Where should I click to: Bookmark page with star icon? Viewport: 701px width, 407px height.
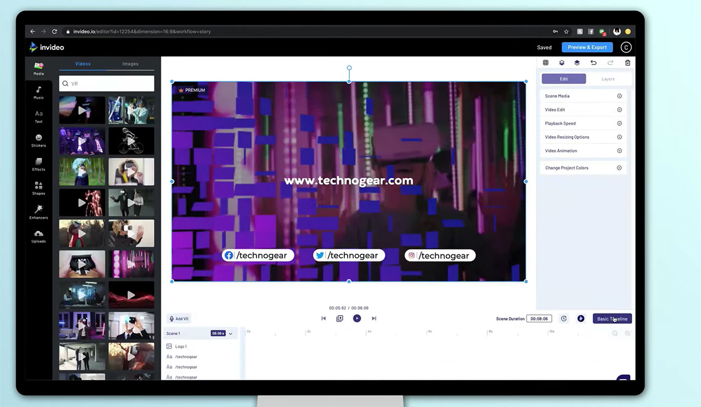click(566, 32)
